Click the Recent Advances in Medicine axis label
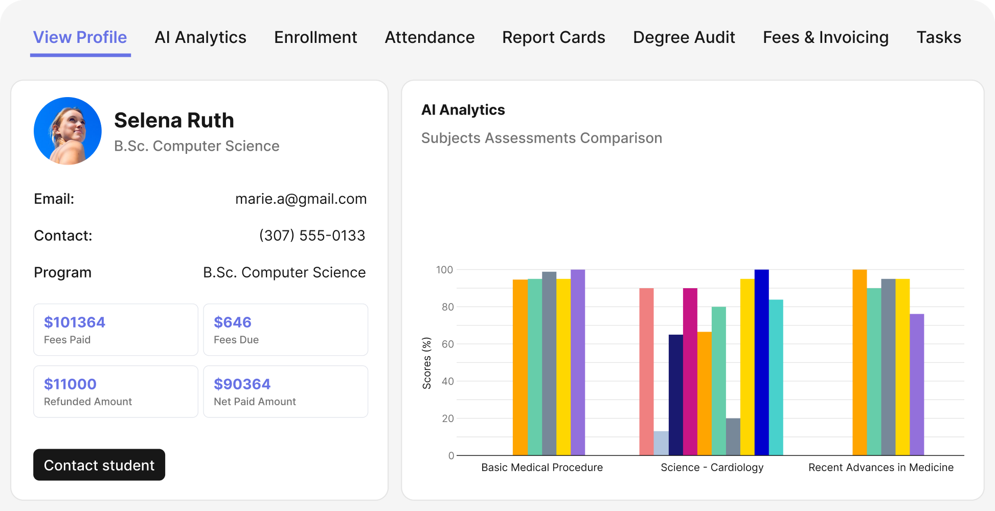Viewport: 995px width, 511px height. coord(881,468)
